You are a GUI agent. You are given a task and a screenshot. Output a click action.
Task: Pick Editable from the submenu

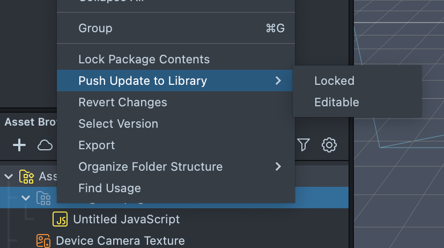[336, 103]
